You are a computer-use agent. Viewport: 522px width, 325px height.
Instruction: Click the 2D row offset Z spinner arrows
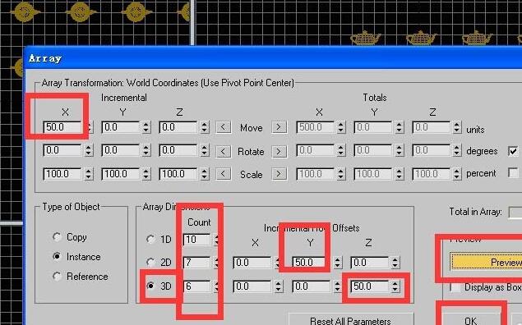[395, 263]
